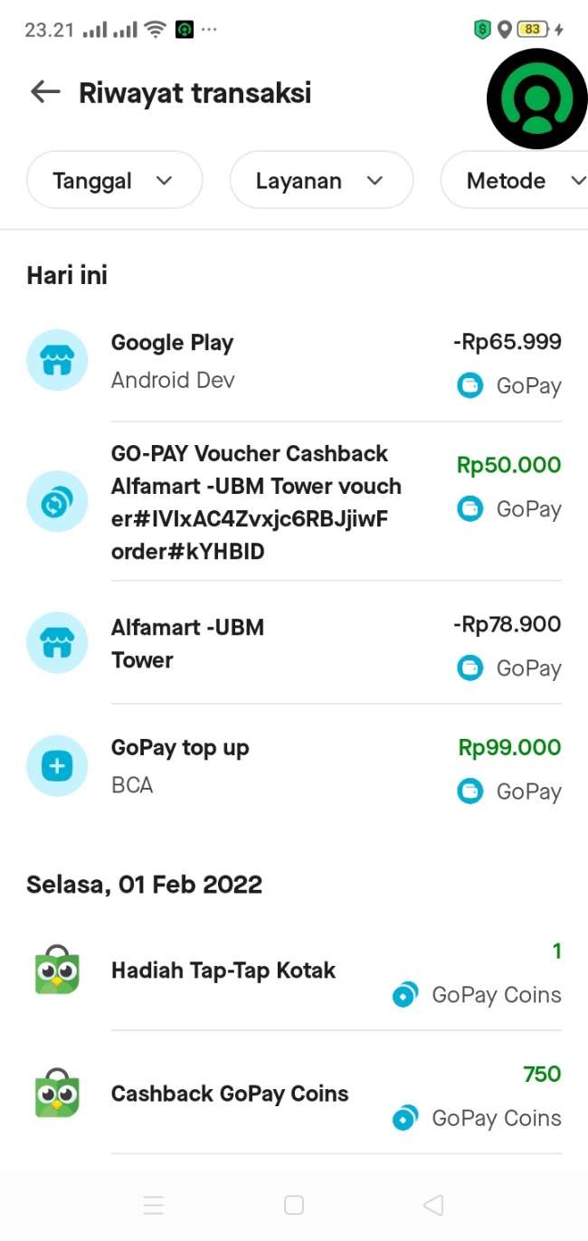The image size is (588, 1241).
Task: View the GoPay top up BCA entry
Action: click(x=271, y=766)
